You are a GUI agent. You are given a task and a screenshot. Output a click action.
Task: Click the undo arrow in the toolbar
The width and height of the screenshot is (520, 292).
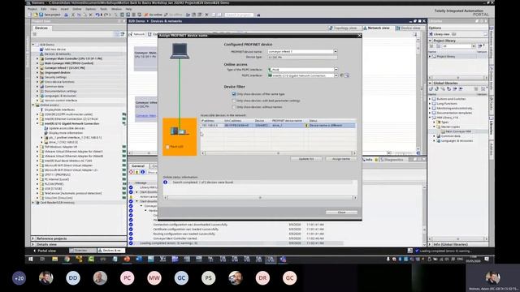pos(97,15)
